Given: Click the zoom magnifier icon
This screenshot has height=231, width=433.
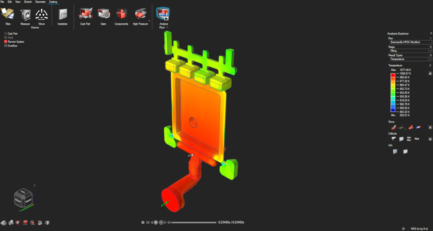Looking at the screenshot, I should [32, 222].
